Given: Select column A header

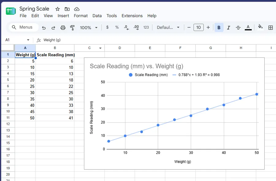Looking at the screenshot, I should point(25,48).
